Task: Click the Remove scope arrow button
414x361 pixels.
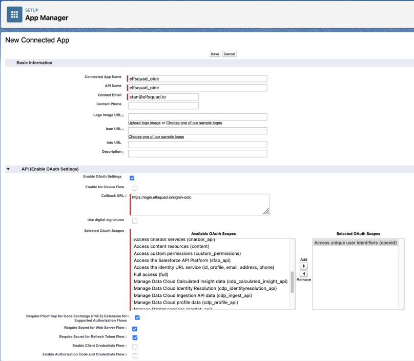Action: pos(304,273)
